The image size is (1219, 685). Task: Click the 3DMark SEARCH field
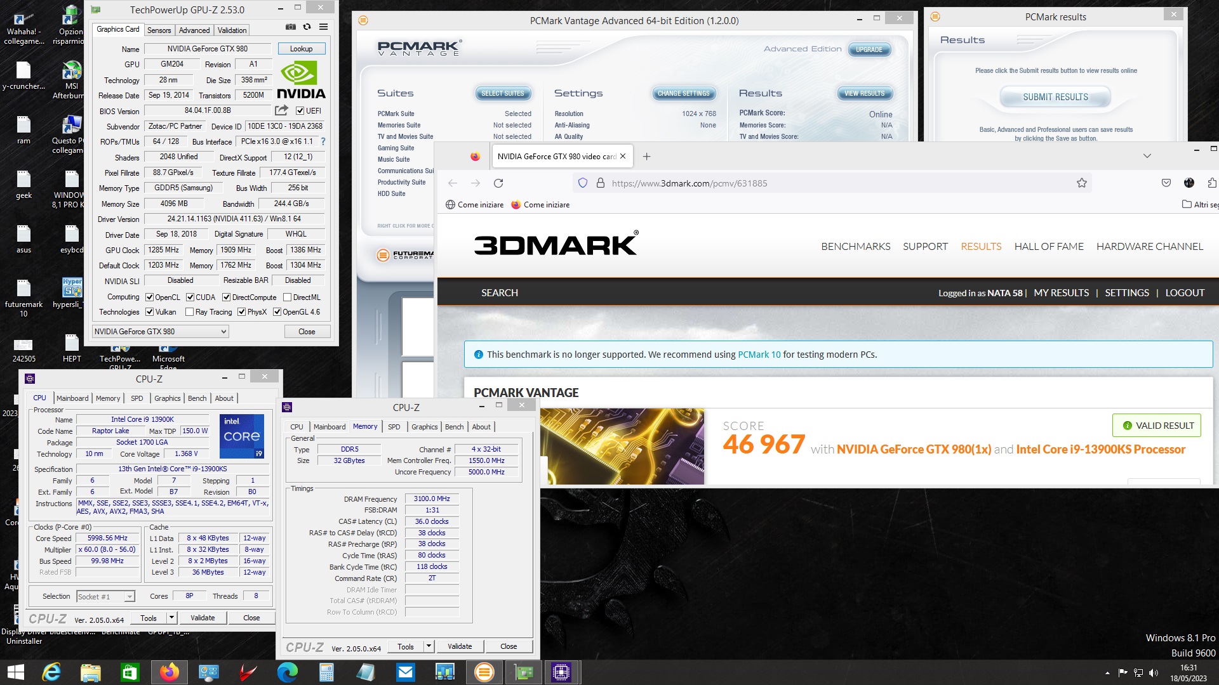point(500,293)
